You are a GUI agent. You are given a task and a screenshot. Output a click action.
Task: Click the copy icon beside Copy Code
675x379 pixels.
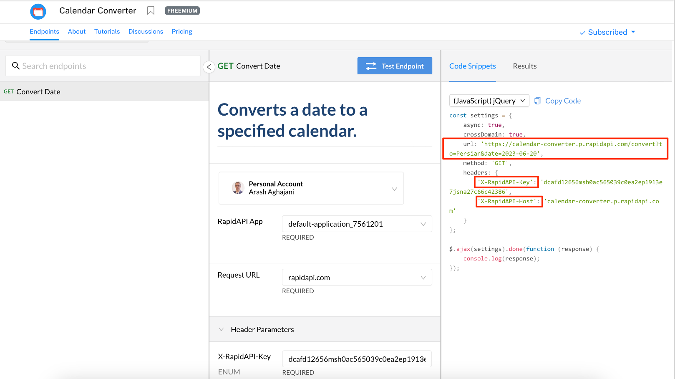point(538,101)
